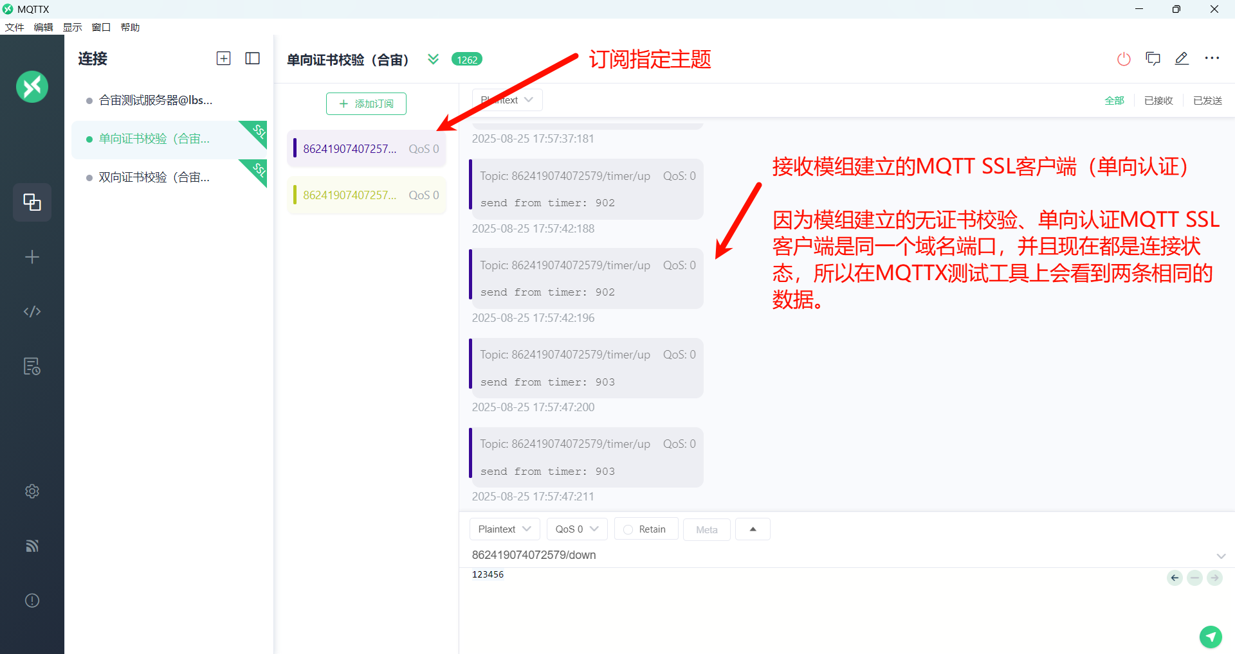This screenshot has width=1235, height=654.
Task: Open the 文件 menu
Action: coord(14,27)
